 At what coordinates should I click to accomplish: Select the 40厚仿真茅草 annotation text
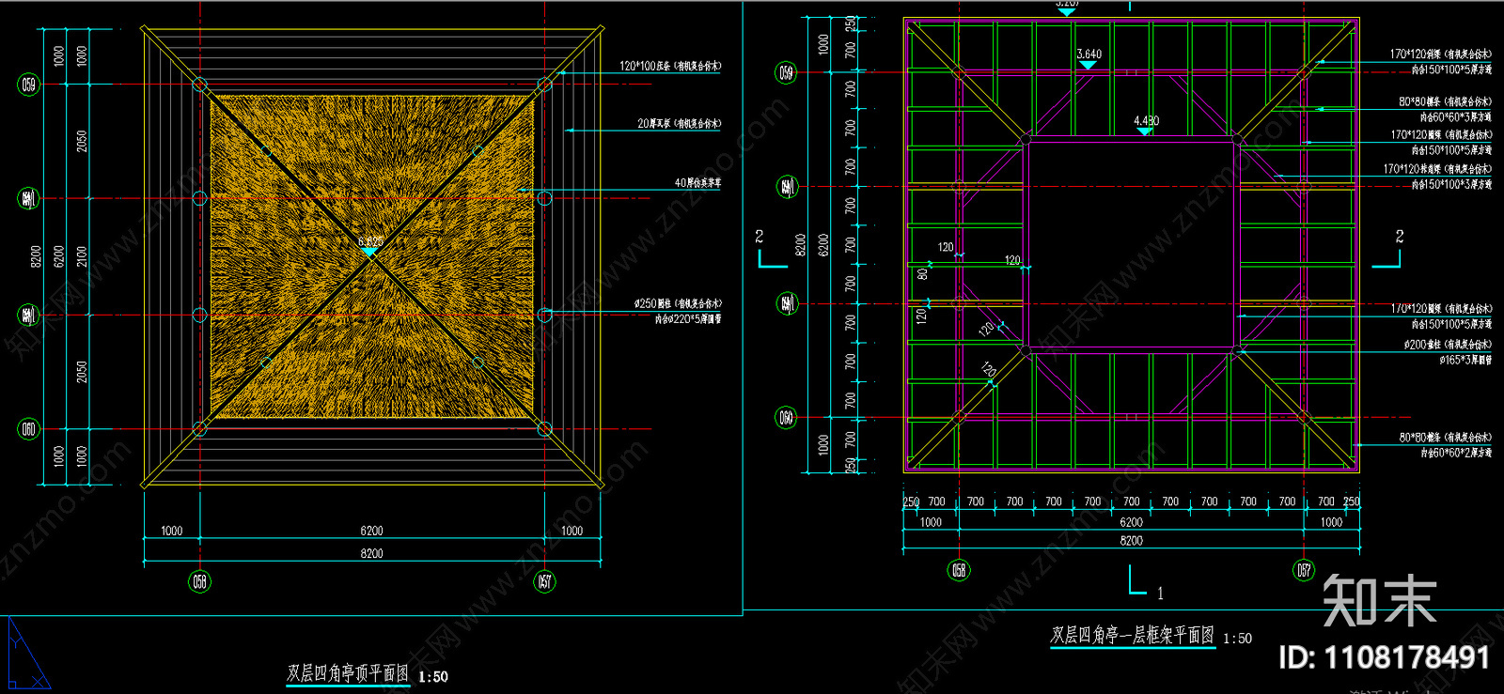(697, 183)
